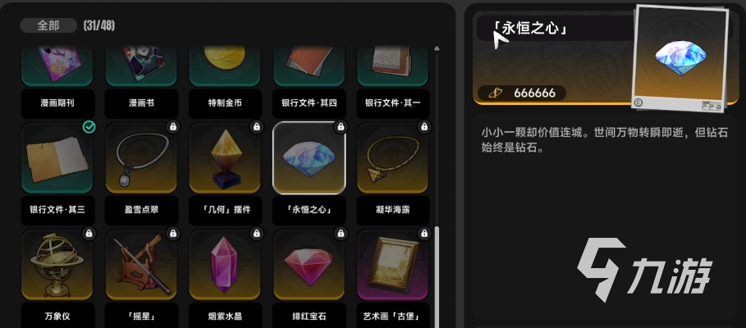Click the lock badge on 艺术画「古堡」
Viewport: 746px width, 328px height.
point(424,234)
